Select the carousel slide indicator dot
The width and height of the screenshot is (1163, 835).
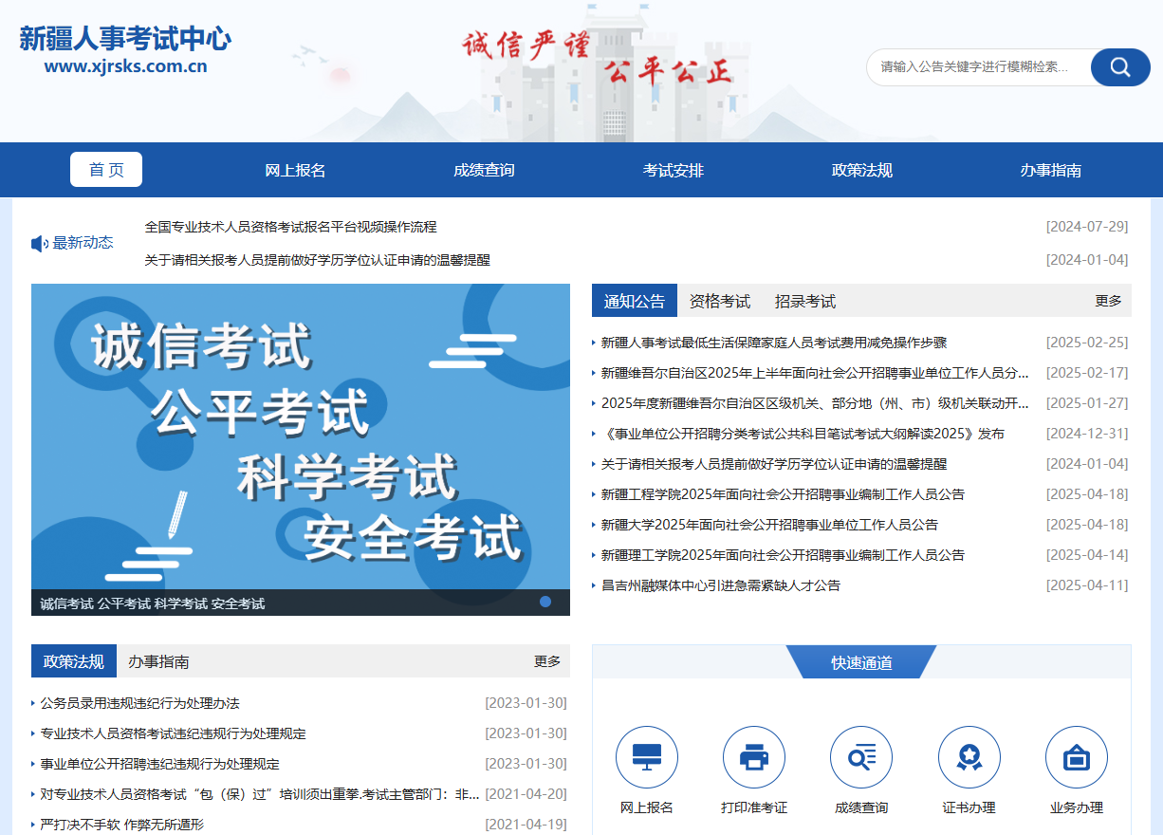coord(545,602)
